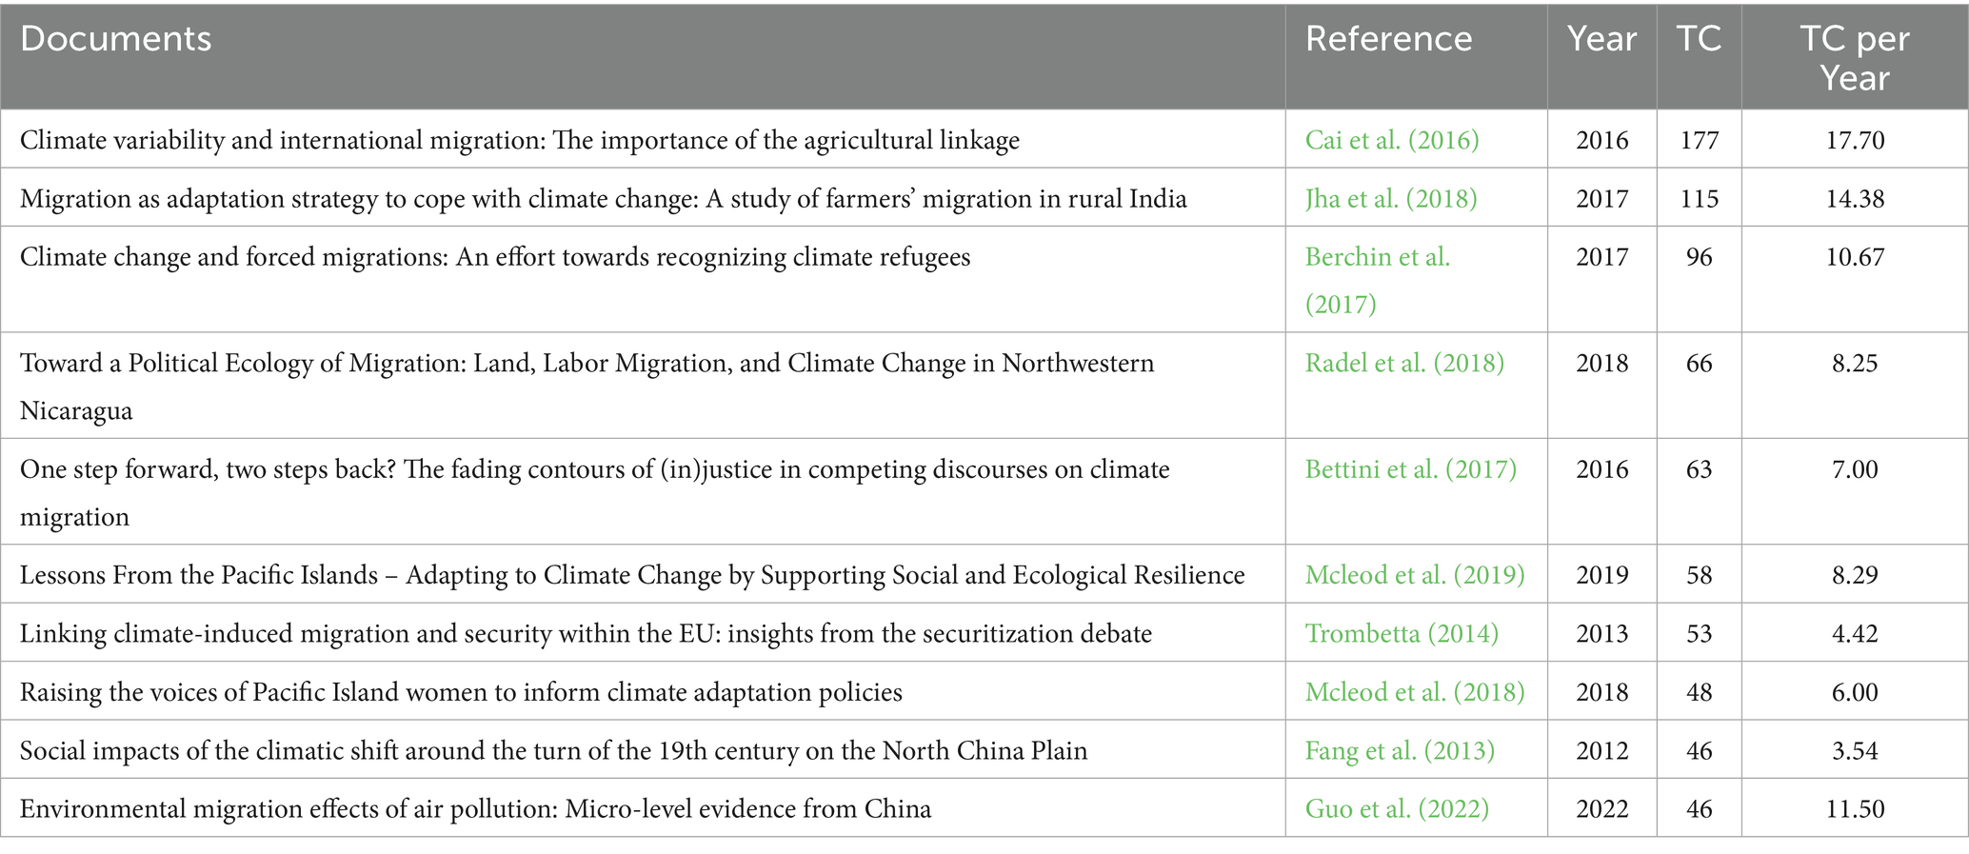
Task: Select the TC per Year column header
Action: point(1854,57)
